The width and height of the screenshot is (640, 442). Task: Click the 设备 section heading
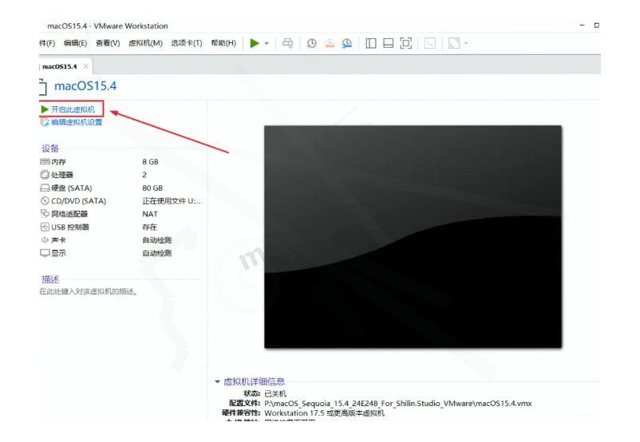coord(50,148)
